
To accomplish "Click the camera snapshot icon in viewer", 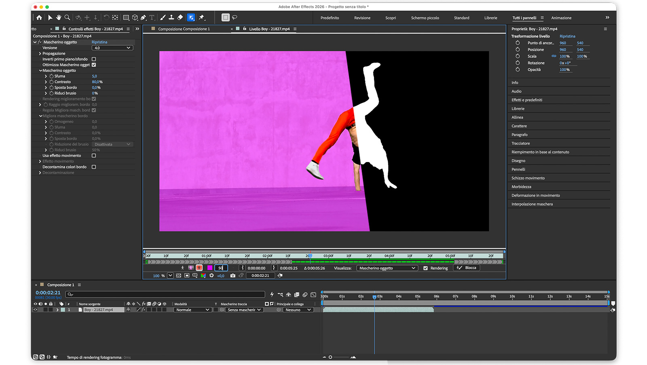I will [233, 276].
